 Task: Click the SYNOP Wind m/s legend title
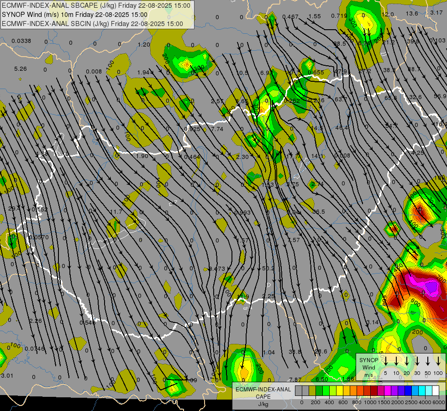tap(368, 367)
